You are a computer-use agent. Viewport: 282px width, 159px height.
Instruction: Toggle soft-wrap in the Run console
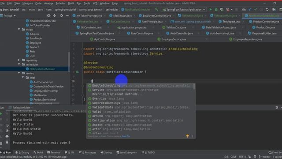[7, 125]
